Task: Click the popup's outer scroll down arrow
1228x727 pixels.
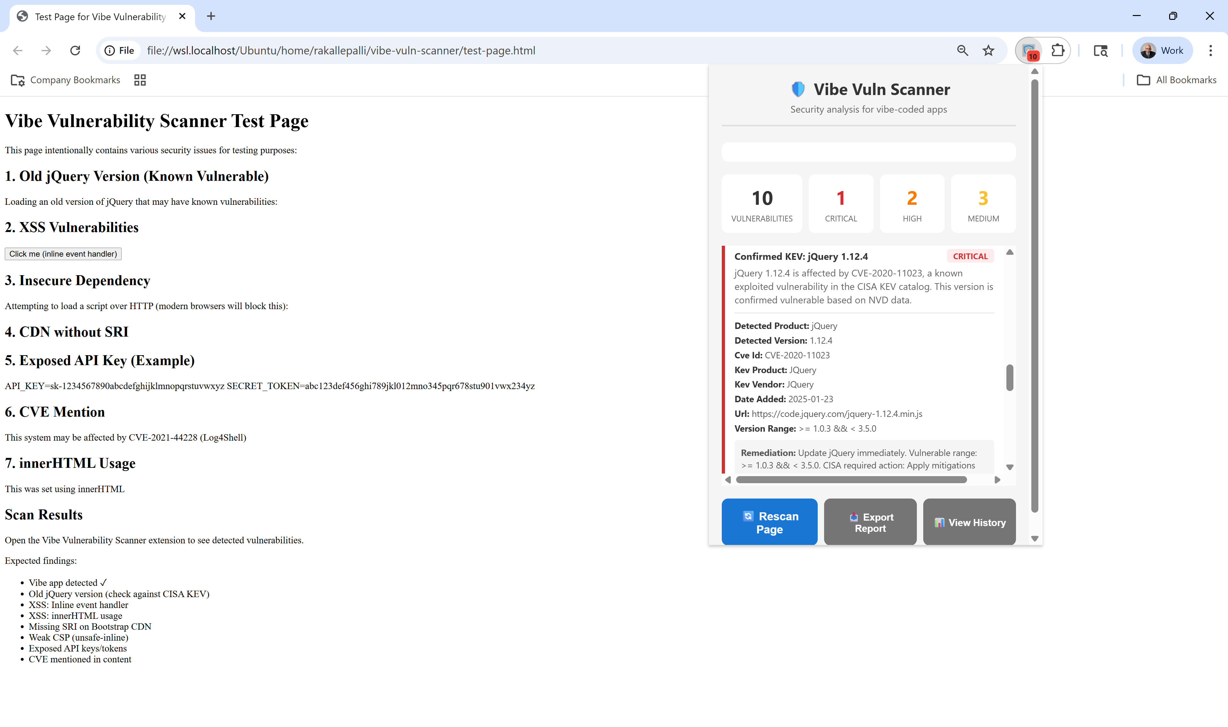Action: 1035,539
